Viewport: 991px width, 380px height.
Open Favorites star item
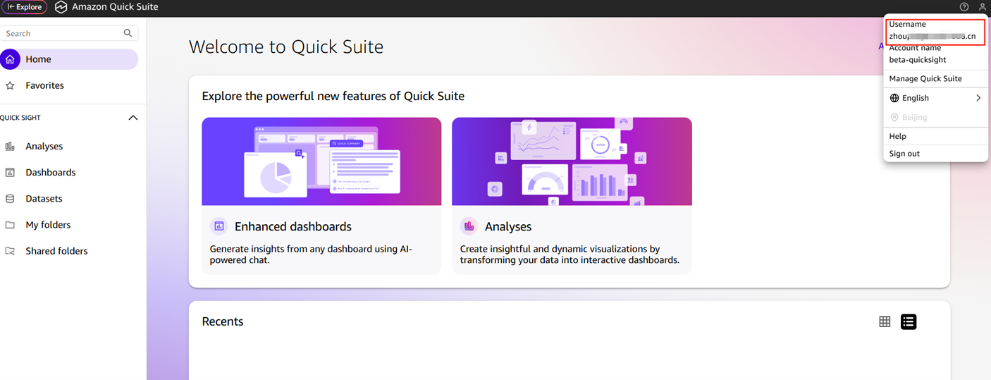pos(44,85)
